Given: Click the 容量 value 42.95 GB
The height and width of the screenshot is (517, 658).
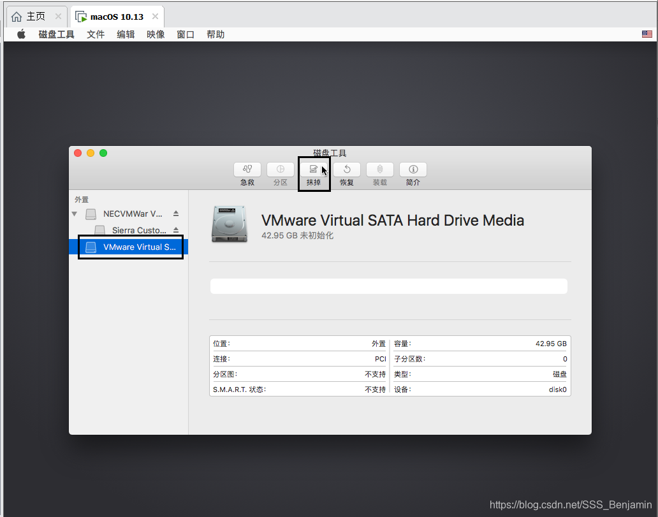Looking at the screenshot, I should [x=551, y=344].
